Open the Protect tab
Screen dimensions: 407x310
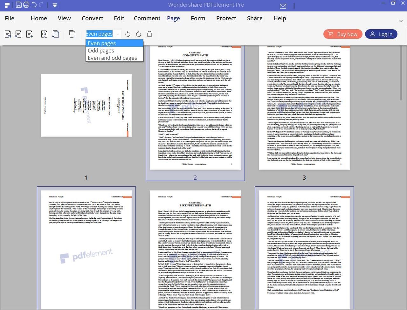point(226,18)
